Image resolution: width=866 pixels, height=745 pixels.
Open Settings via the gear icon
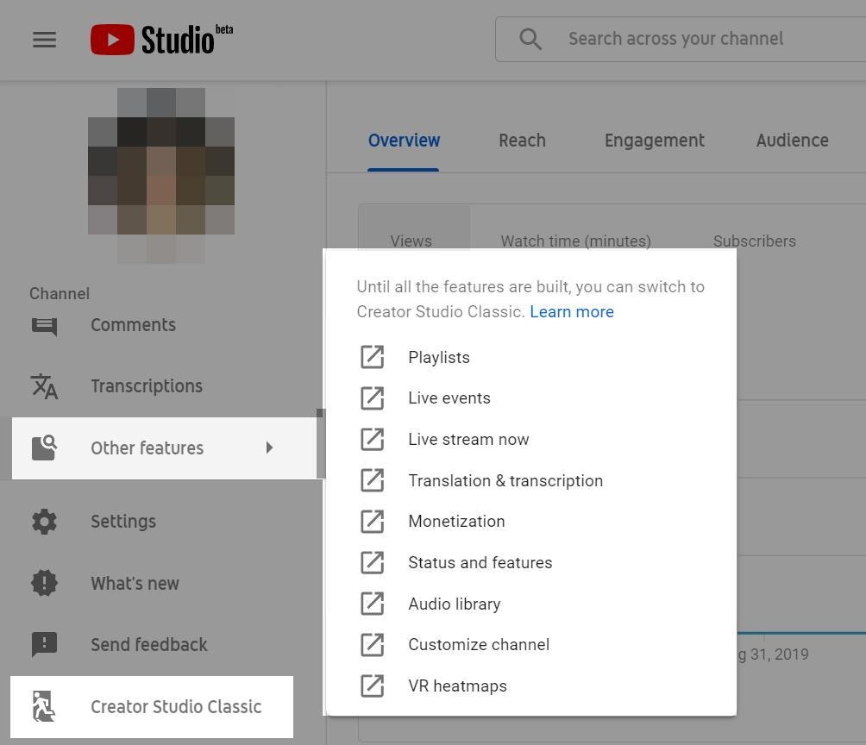(x=44, y=522)
